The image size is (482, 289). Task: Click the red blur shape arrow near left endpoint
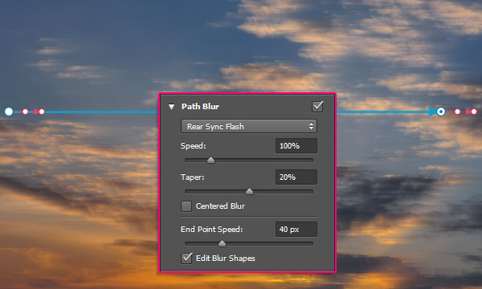point(36,112)
